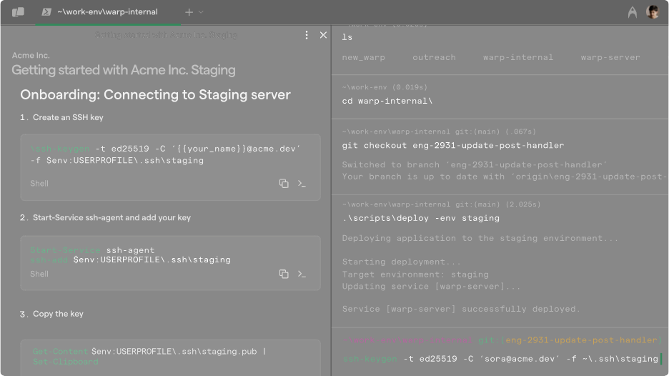The image size is (669, 376).
Task: Copy the Start-Service ssh-agent snippet
Action: click(x=284, y=274)
